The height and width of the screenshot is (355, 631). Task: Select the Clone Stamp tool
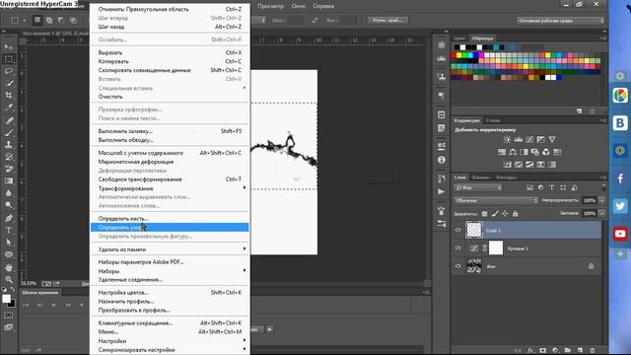(9, 145)
